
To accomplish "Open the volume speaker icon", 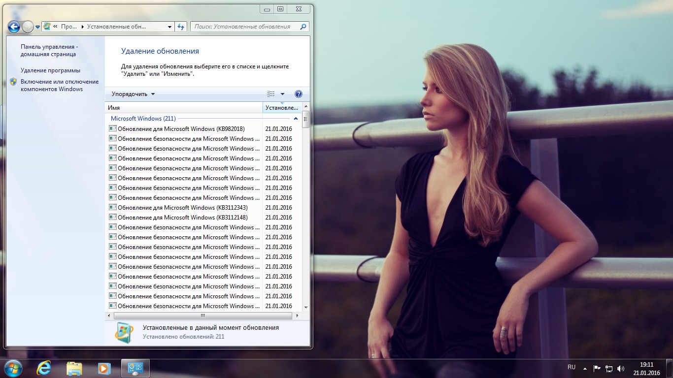I will pos(621,368).
